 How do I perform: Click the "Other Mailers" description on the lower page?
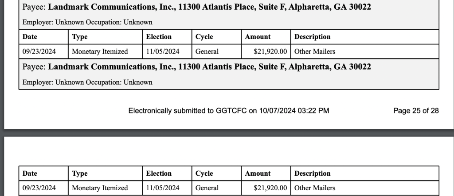tap(314, 188)
